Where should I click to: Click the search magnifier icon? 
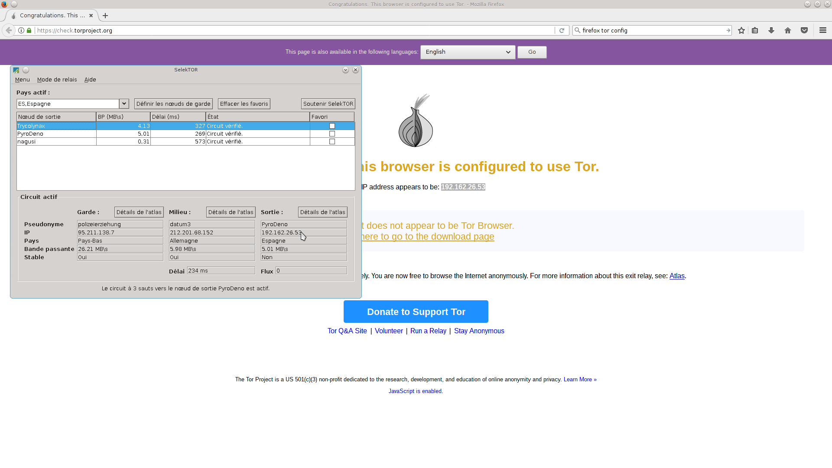coord(578,30)
